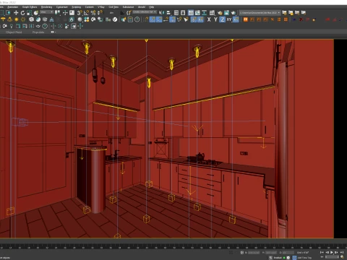The height and width of the screenshot is (260, 347).
Task: Click the Render Production teapot icon
Action: (x=234, y=13)
